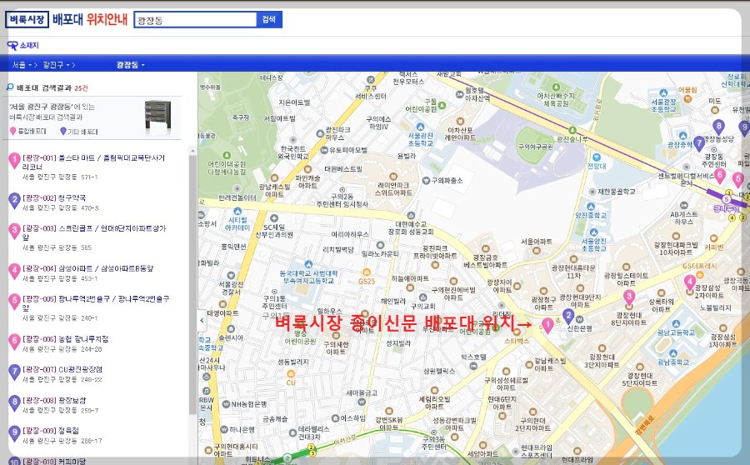Click the 재한몽골학교 label on map

[617, 192]
